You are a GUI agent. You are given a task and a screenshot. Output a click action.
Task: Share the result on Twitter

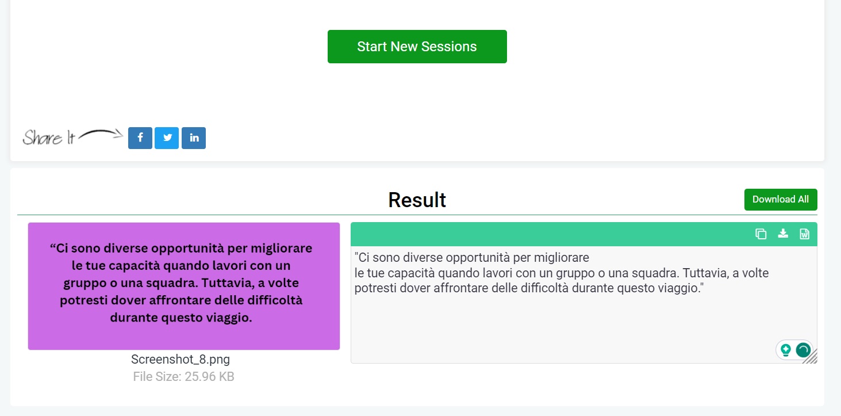click(167, 138)
